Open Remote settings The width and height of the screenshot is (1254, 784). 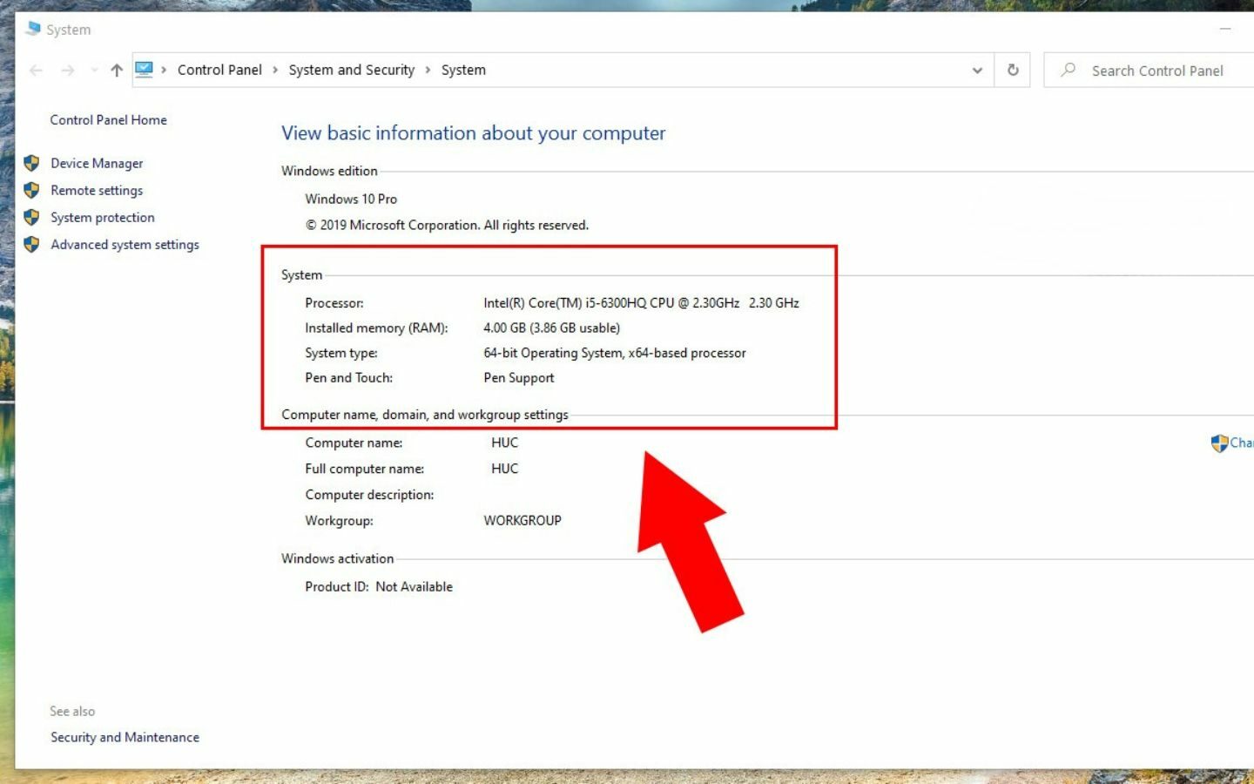tap(97, 191)
